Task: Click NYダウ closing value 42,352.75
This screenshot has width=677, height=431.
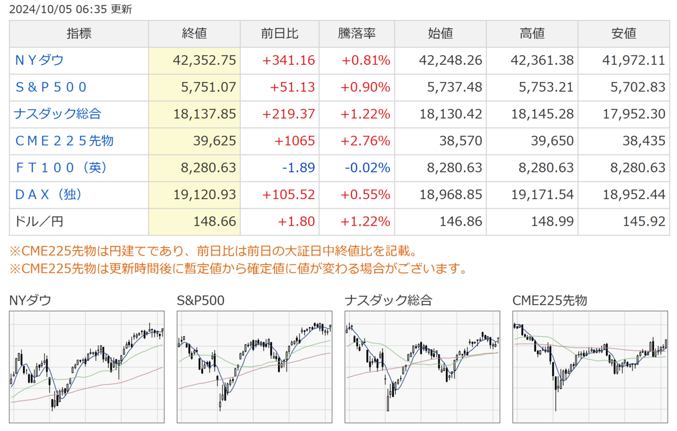Action: click(205, 60)
